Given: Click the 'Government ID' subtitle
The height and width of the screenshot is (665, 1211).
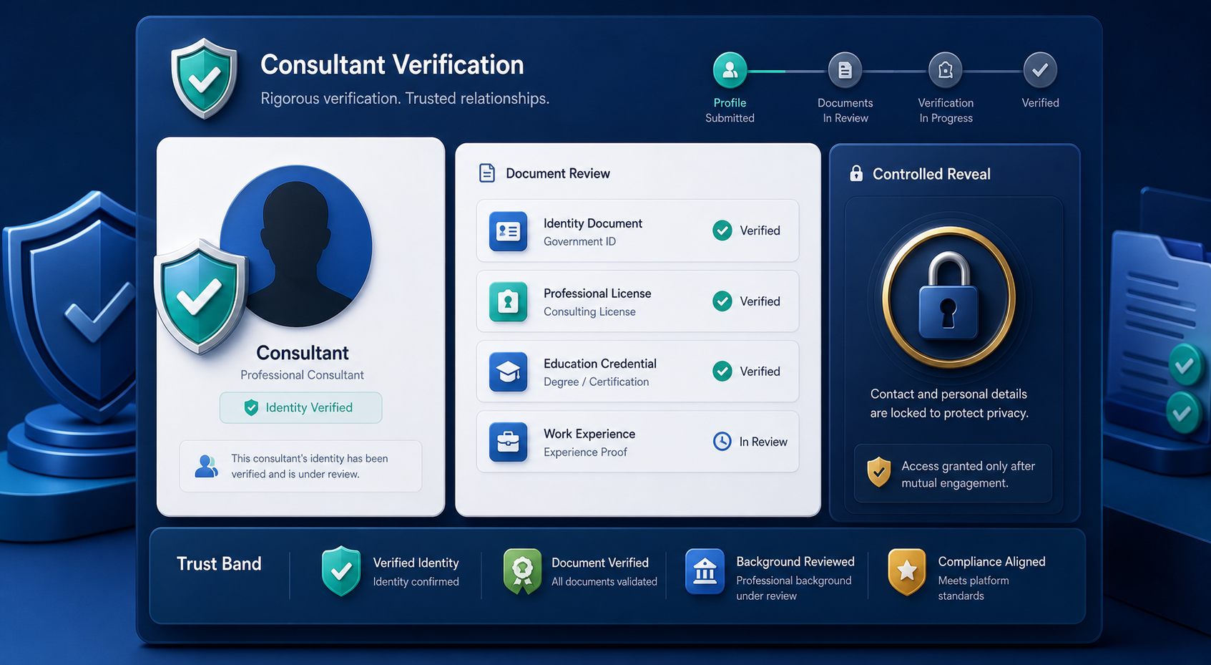Looking at the screenshot, I should click(x=579, y=242).
